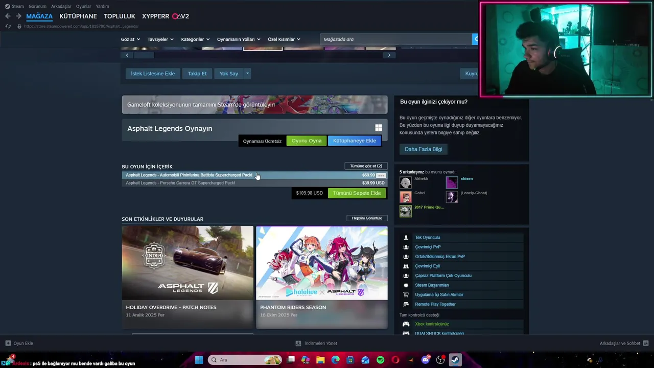Click the shopping cart icon for in-app purchases
654x368 pixels.
(406, 295)
